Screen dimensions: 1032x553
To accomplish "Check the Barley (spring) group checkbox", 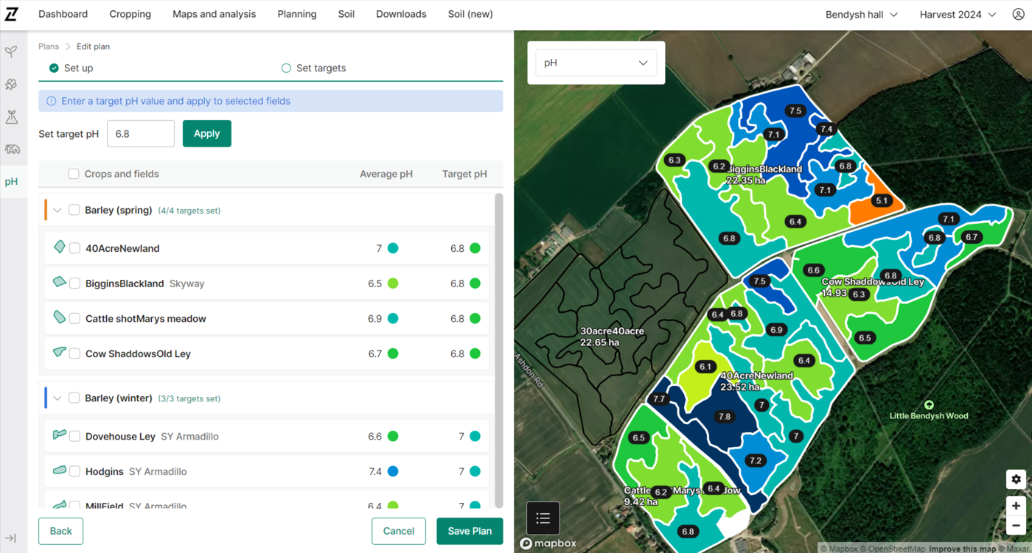I will [74, 210].
